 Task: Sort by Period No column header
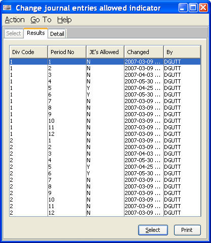67,52
